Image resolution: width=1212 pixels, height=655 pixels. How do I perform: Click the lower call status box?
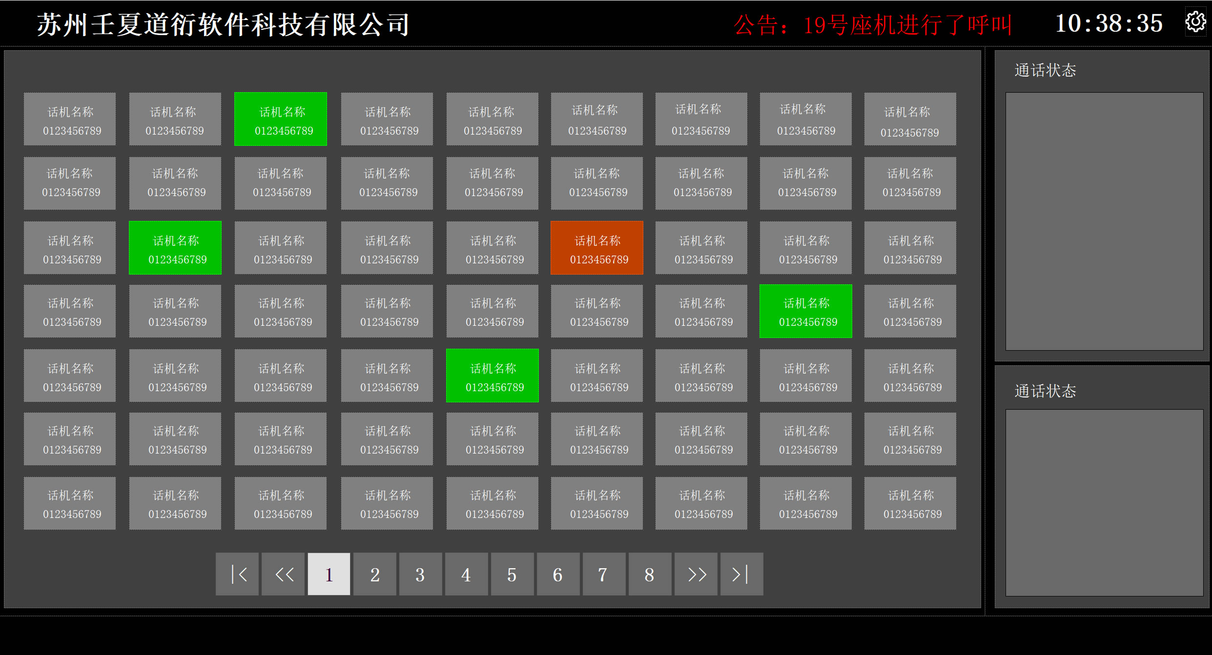(x=1104, y=502)
